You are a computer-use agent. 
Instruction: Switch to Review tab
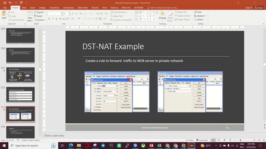pyautogui.click(x=95, y=7)
